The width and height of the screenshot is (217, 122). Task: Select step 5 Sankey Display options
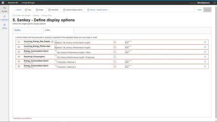(x=97, y=10)
